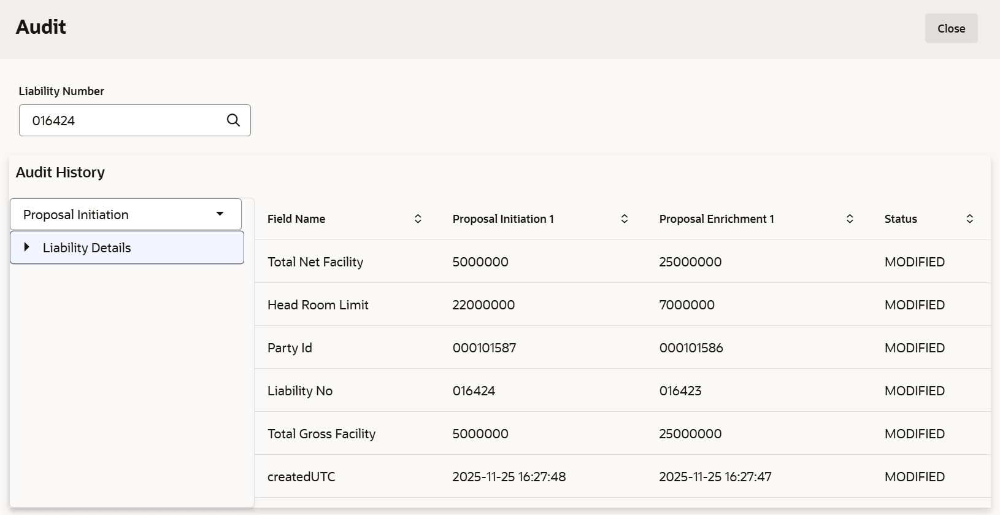Click the Proposal Initiation 1 header label
This screenshot has width=1000, height=515.
pyautogui.click(x=503, y=219)
